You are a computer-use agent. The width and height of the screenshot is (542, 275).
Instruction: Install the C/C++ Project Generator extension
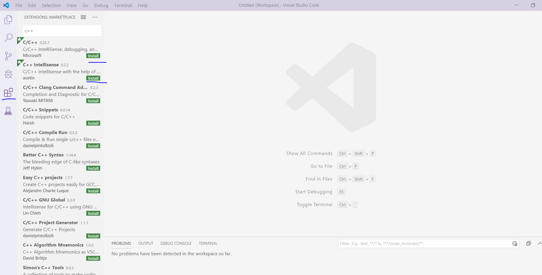[93, 236]
